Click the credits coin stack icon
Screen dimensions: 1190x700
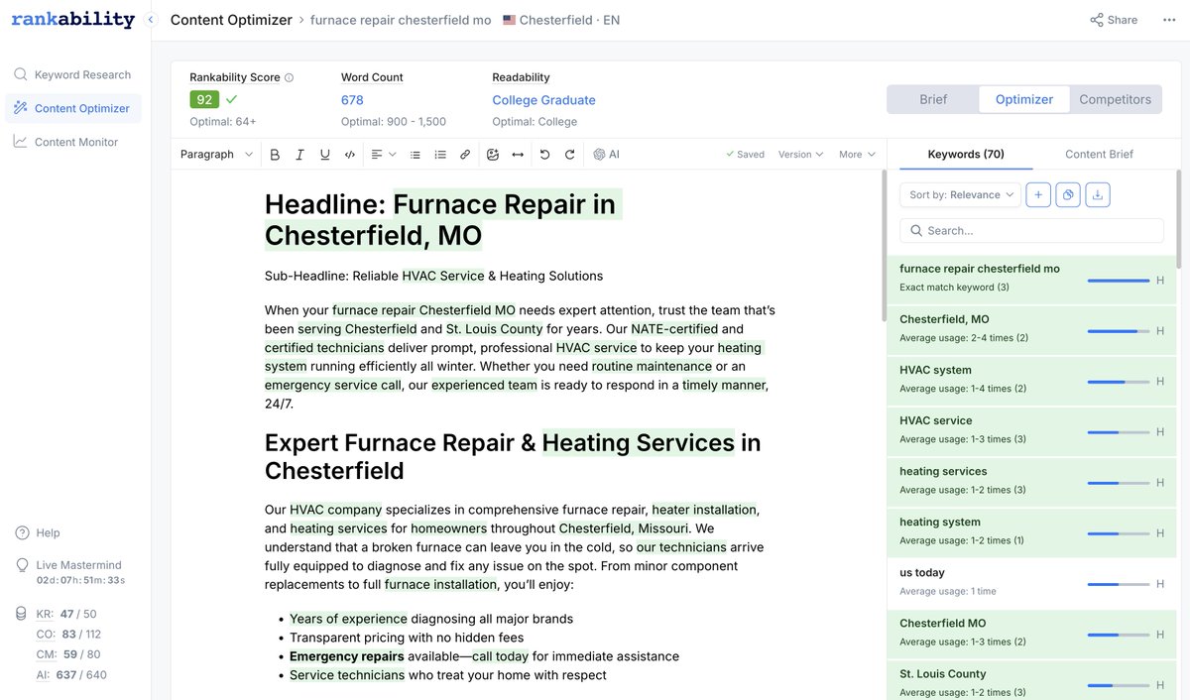click(22, 615)
